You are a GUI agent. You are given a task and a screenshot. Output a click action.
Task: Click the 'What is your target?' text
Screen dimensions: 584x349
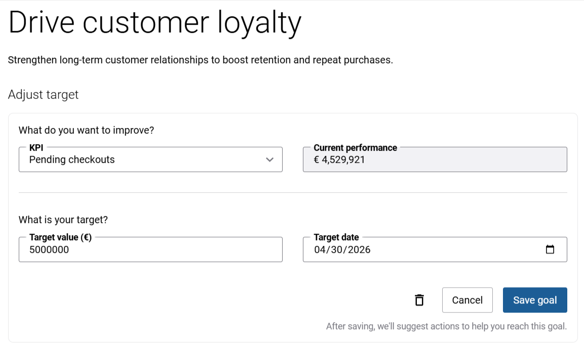(x=63, y=220)
